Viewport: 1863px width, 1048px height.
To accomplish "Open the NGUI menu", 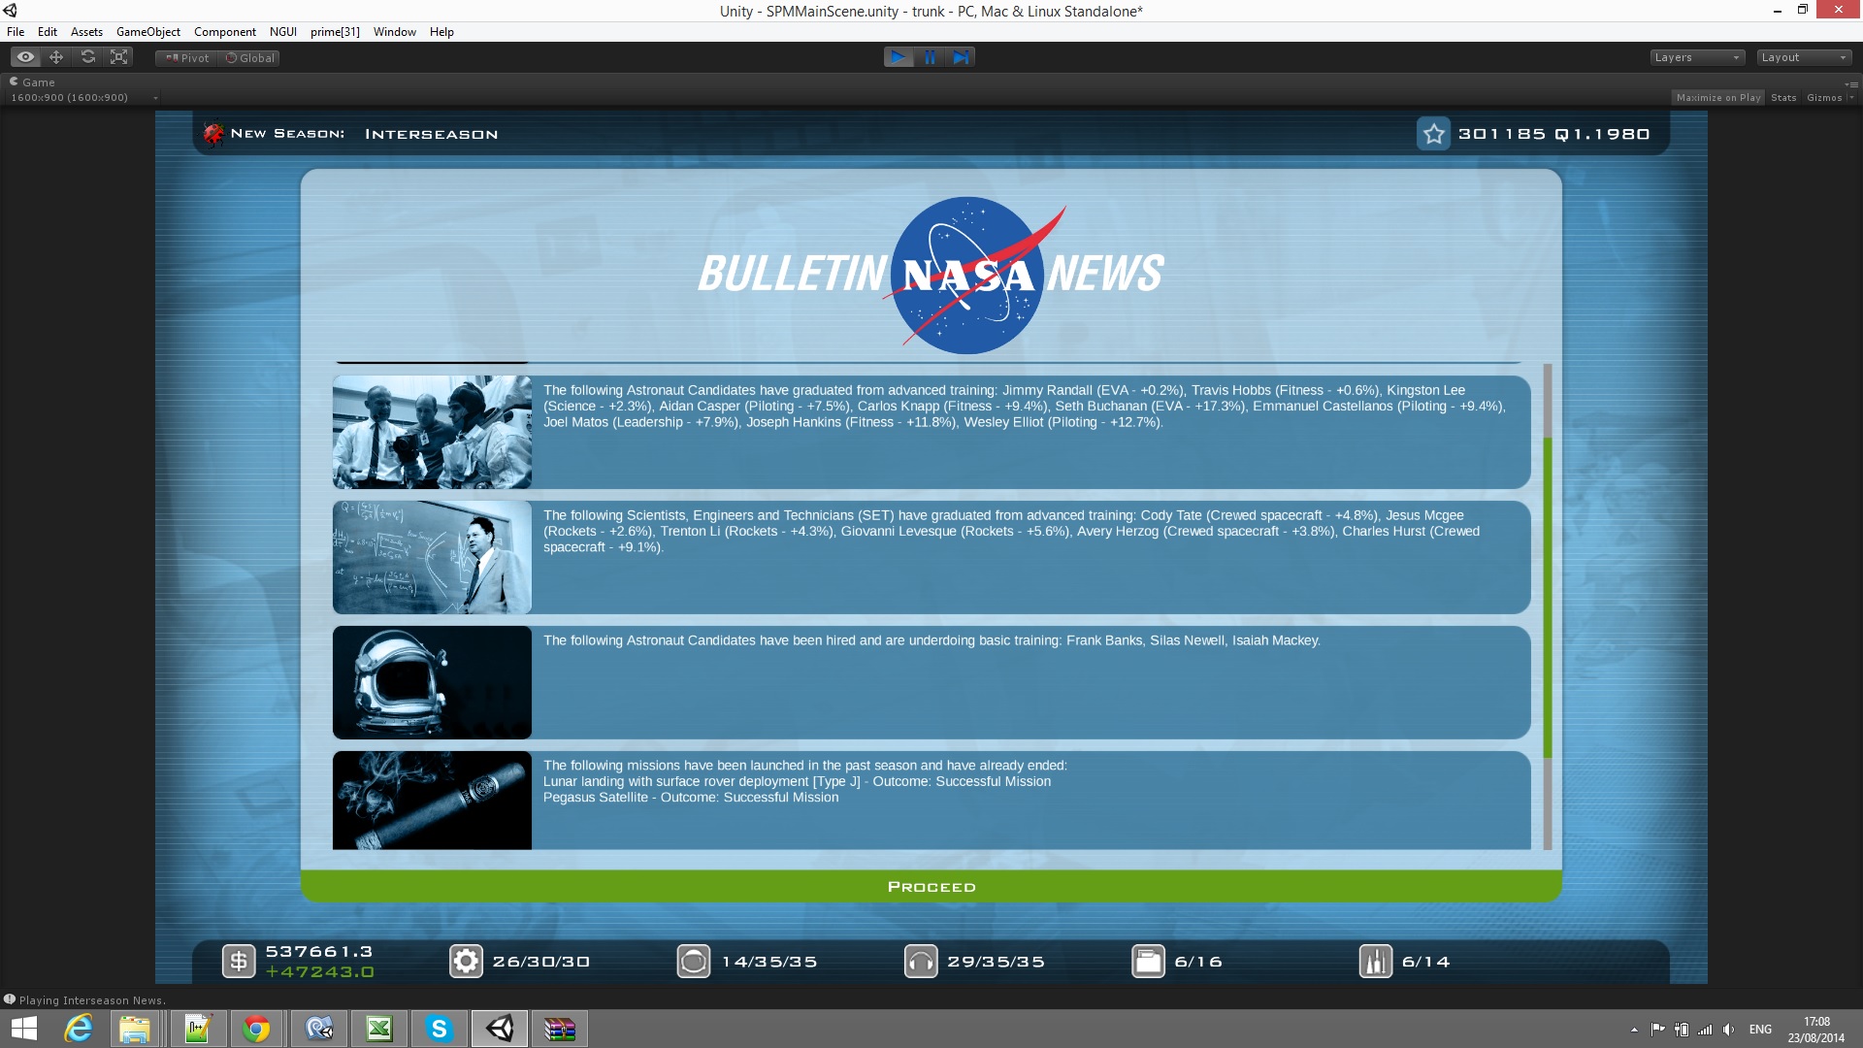I will pyautogui.click(x=282, y=32).
